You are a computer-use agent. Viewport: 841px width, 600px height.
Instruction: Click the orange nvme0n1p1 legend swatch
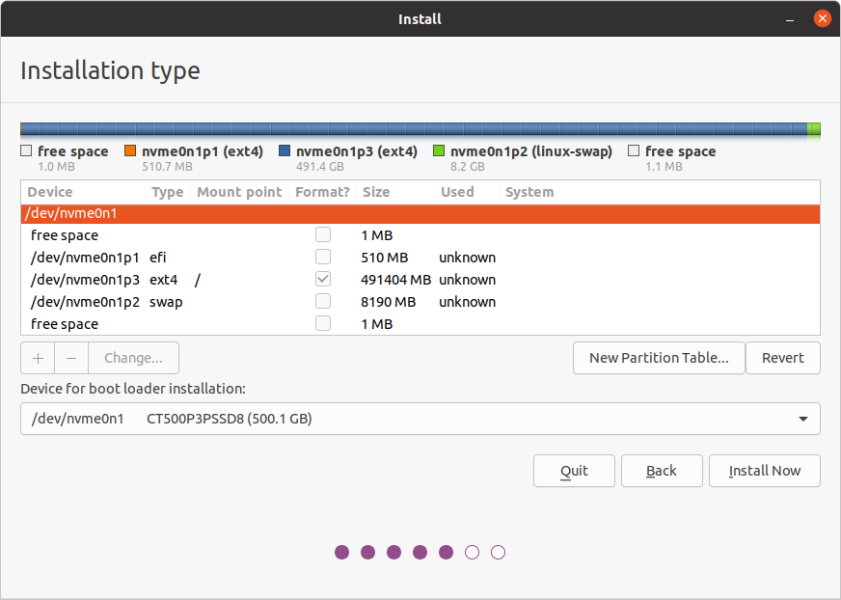click(x=130, y=150)
